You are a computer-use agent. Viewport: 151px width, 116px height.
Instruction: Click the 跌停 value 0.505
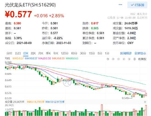click(95, 28)
